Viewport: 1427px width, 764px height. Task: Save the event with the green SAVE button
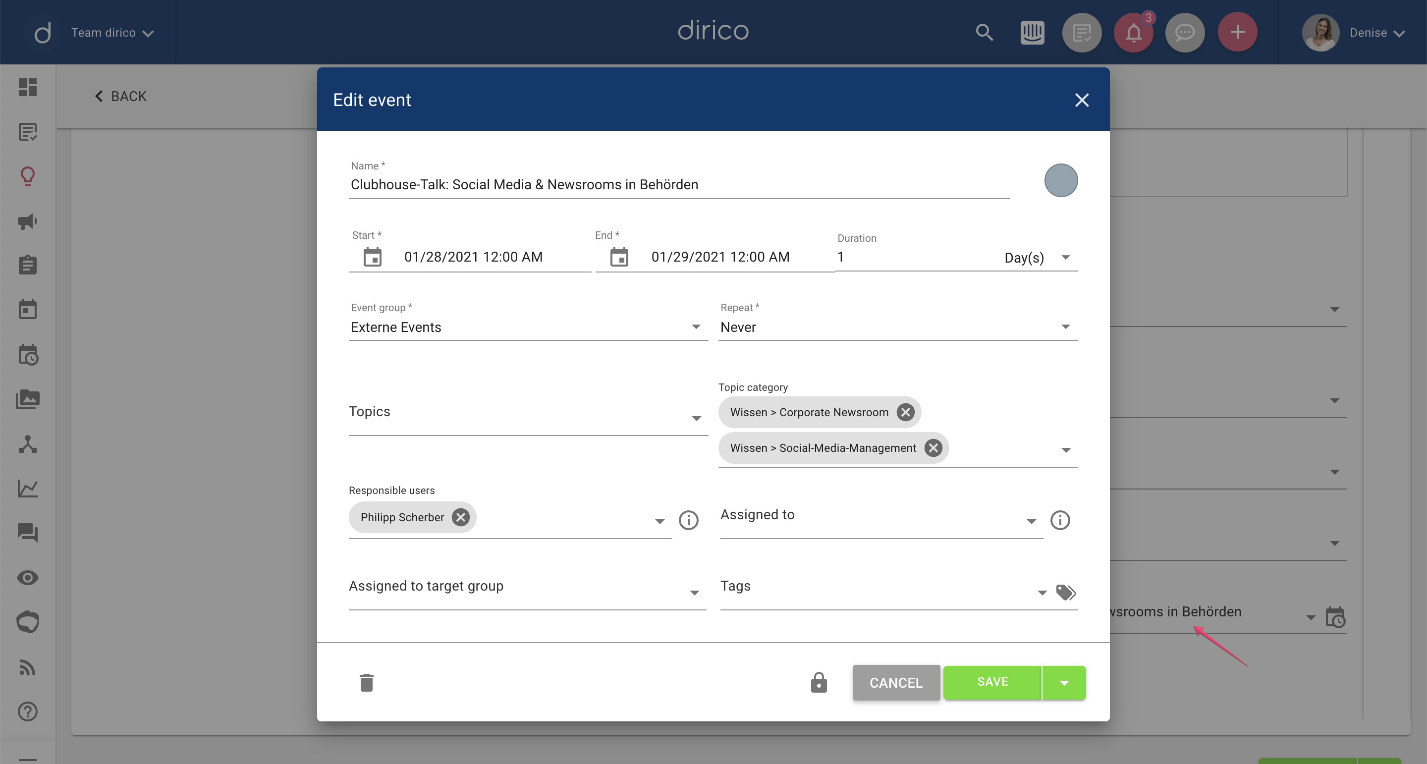pos(992,682)
